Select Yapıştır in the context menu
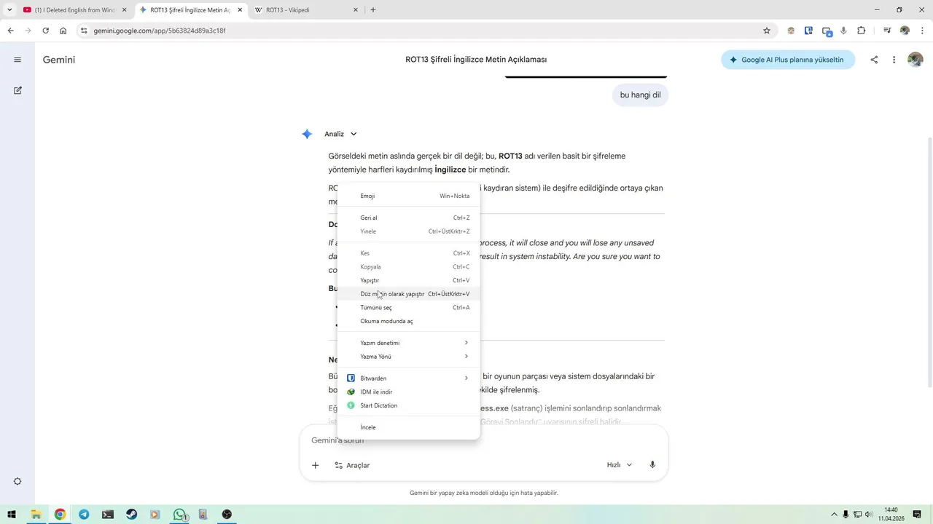The height and width of the screenshot is (524, 933). click(409, 280)
